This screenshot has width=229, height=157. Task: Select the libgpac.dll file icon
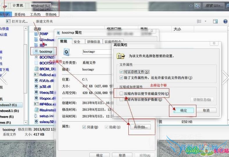36,98
